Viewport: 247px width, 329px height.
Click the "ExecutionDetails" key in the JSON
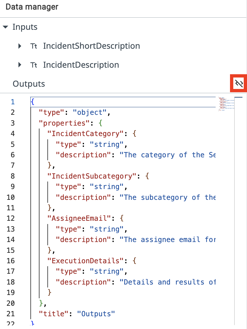(85, 261)
